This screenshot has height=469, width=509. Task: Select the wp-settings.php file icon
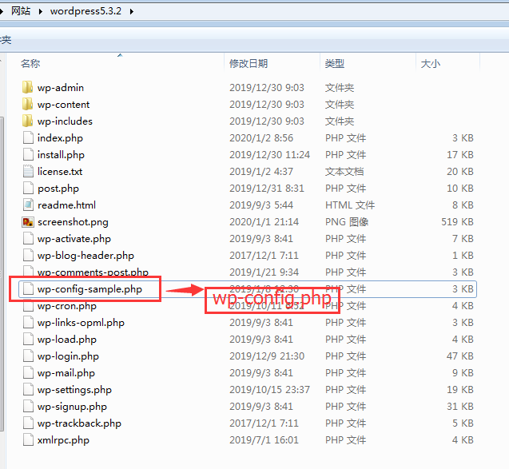click(x=28, y=389)
